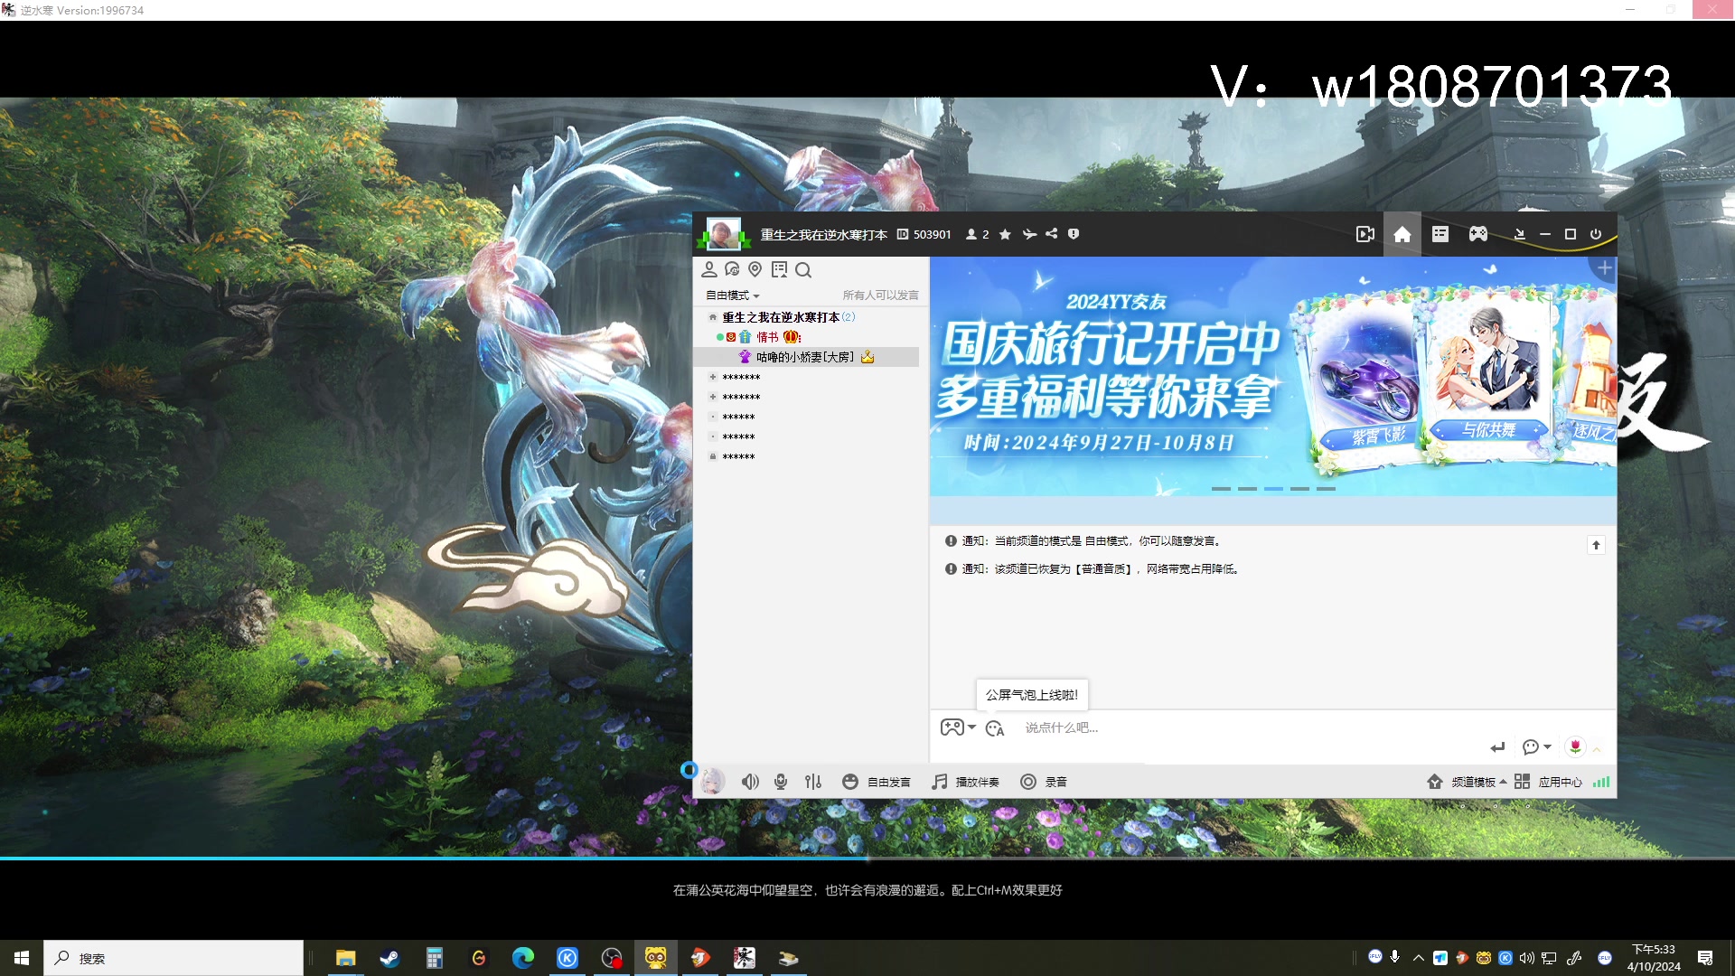Select the fourth masked ****** channel
The height and width of the screenshot is (976, 1735).
pyautogui.click(x=738, y=437)
